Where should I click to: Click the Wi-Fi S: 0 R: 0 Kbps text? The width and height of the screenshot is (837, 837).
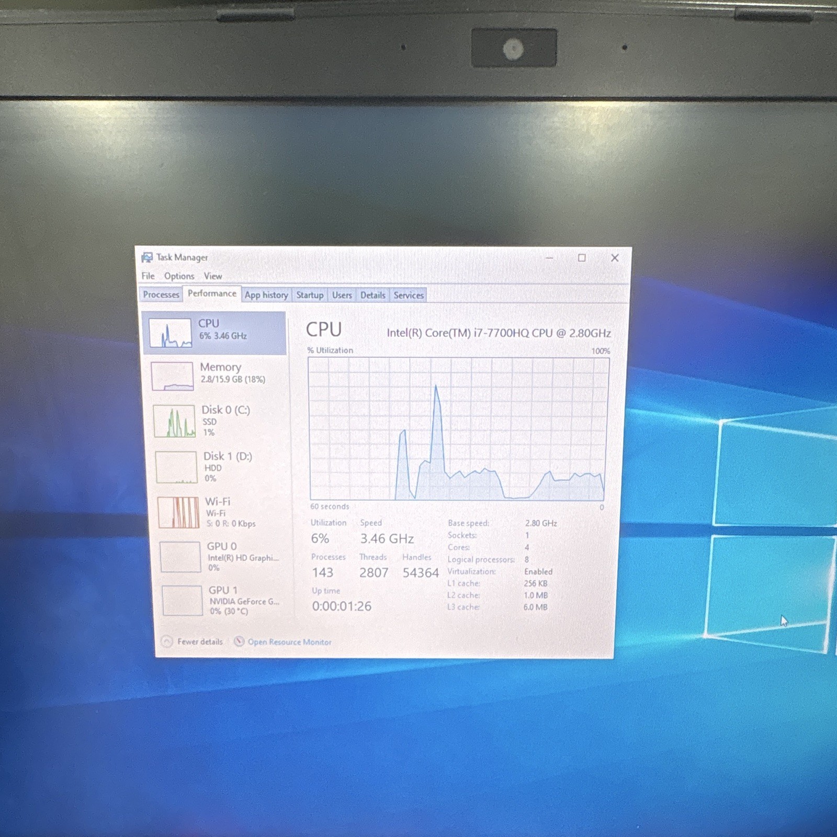pyautogui.click(x=231, y=523)
